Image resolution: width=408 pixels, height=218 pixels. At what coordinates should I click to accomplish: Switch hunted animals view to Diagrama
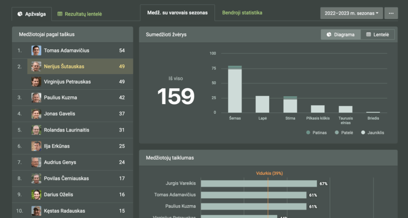[x=341, y=35]
